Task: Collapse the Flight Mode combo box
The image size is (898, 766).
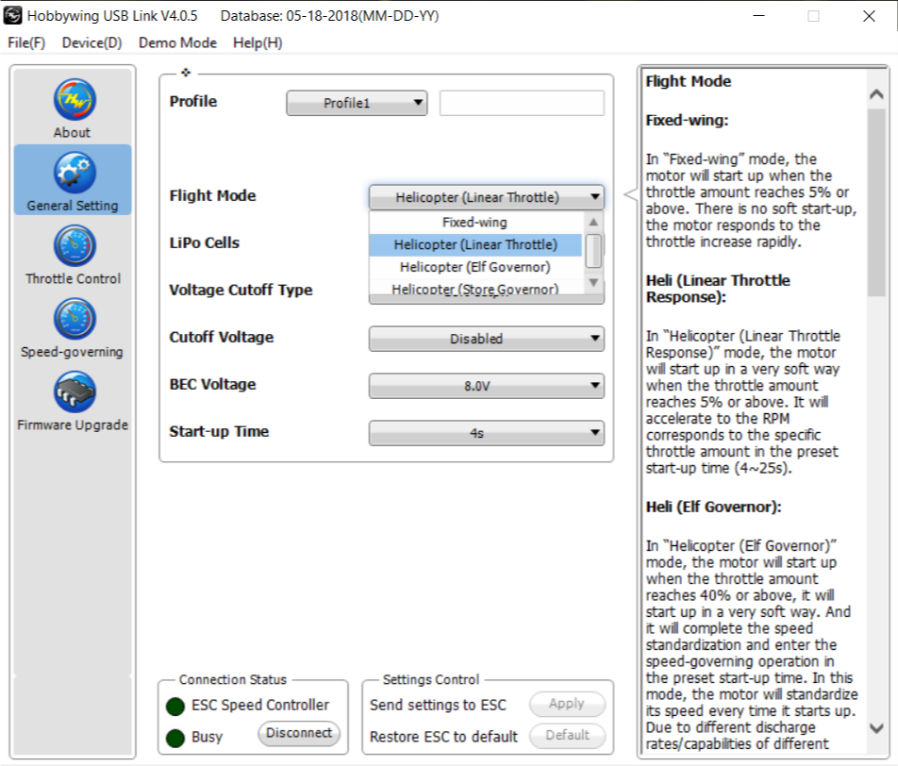Action: (487, 197)
